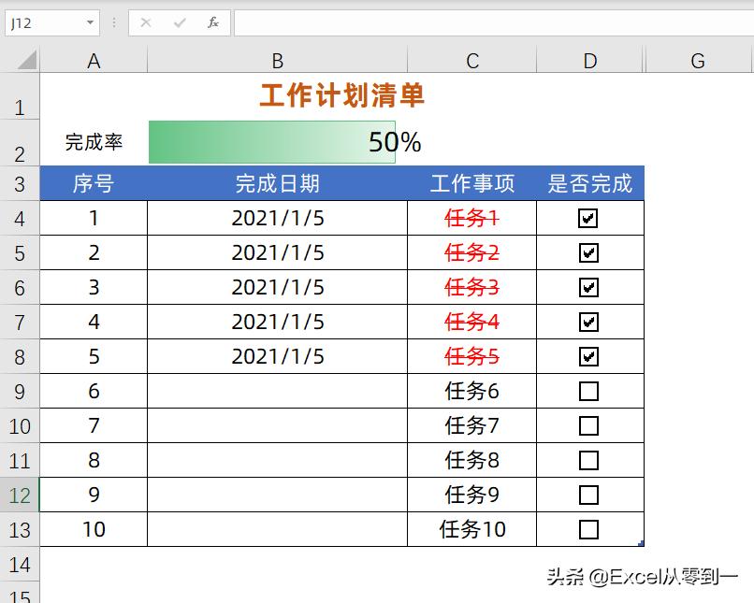This screenshot has height=603, width=754.
Task: Uncheck the 任务3 completion checkbox
Action: (589, 287)
